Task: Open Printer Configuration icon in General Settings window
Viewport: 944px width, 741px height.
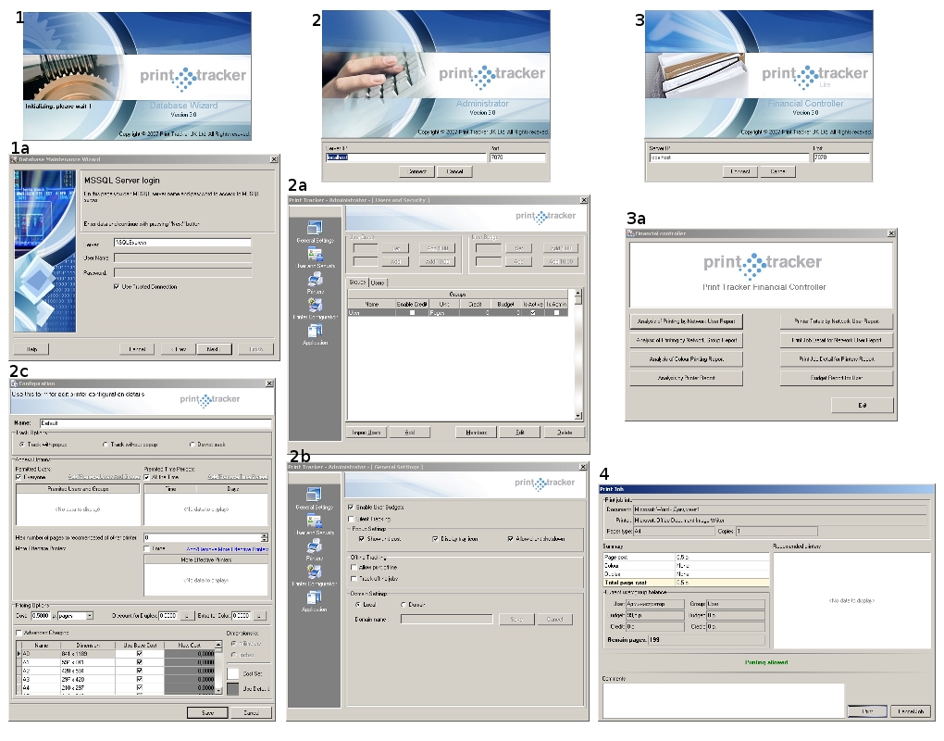Action: tap(315, 571)
